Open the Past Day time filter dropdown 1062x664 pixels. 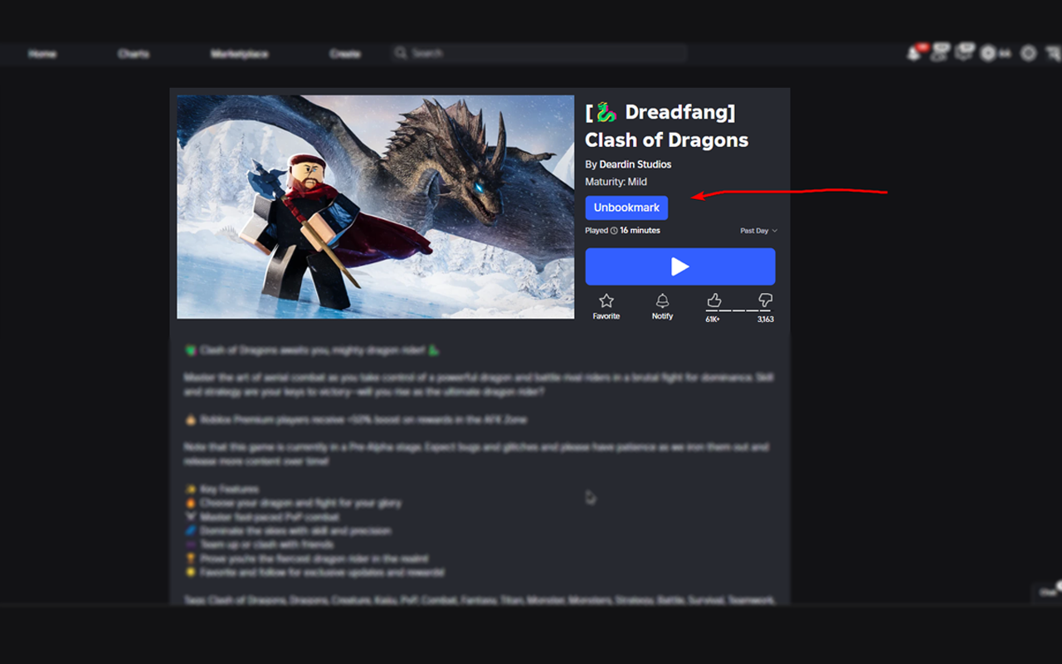(x=757, y=231)
